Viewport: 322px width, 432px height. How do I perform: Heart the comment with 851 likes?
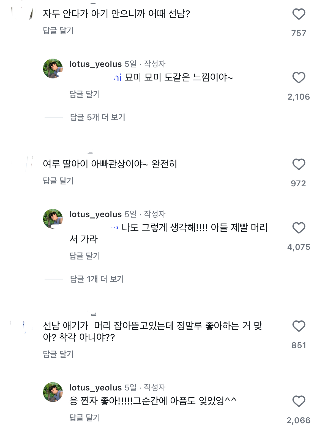point(299,326)
